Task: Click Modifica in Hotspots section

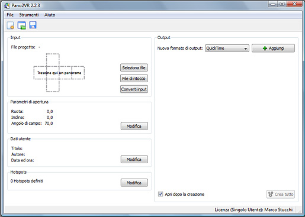Action: pos(134,183)
